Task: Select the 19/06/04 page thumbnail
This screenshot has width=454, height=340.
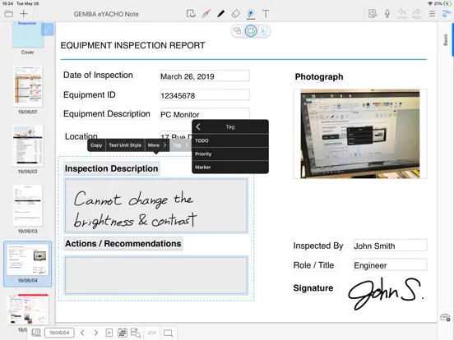Action: point(27,264)
